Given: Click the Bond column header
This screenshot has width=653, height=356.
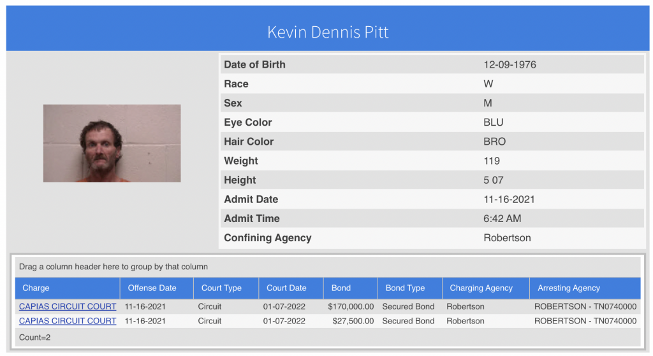Looking at the screenshot, I should [341, 288].
